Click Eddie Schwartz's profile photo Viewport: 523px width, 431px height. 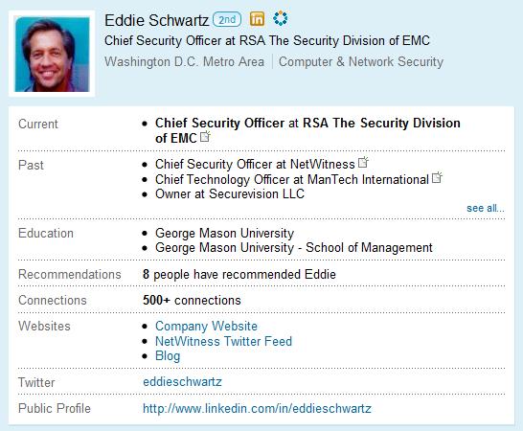tap(52, 54)
